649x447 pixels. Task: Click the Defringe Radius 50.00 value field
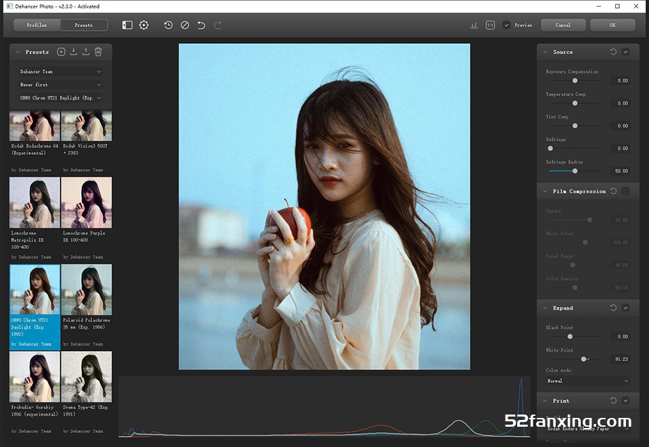coord(620,171)
